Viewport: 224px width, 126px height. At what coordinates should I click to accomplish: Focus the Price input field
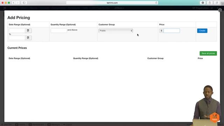(171, 30)
